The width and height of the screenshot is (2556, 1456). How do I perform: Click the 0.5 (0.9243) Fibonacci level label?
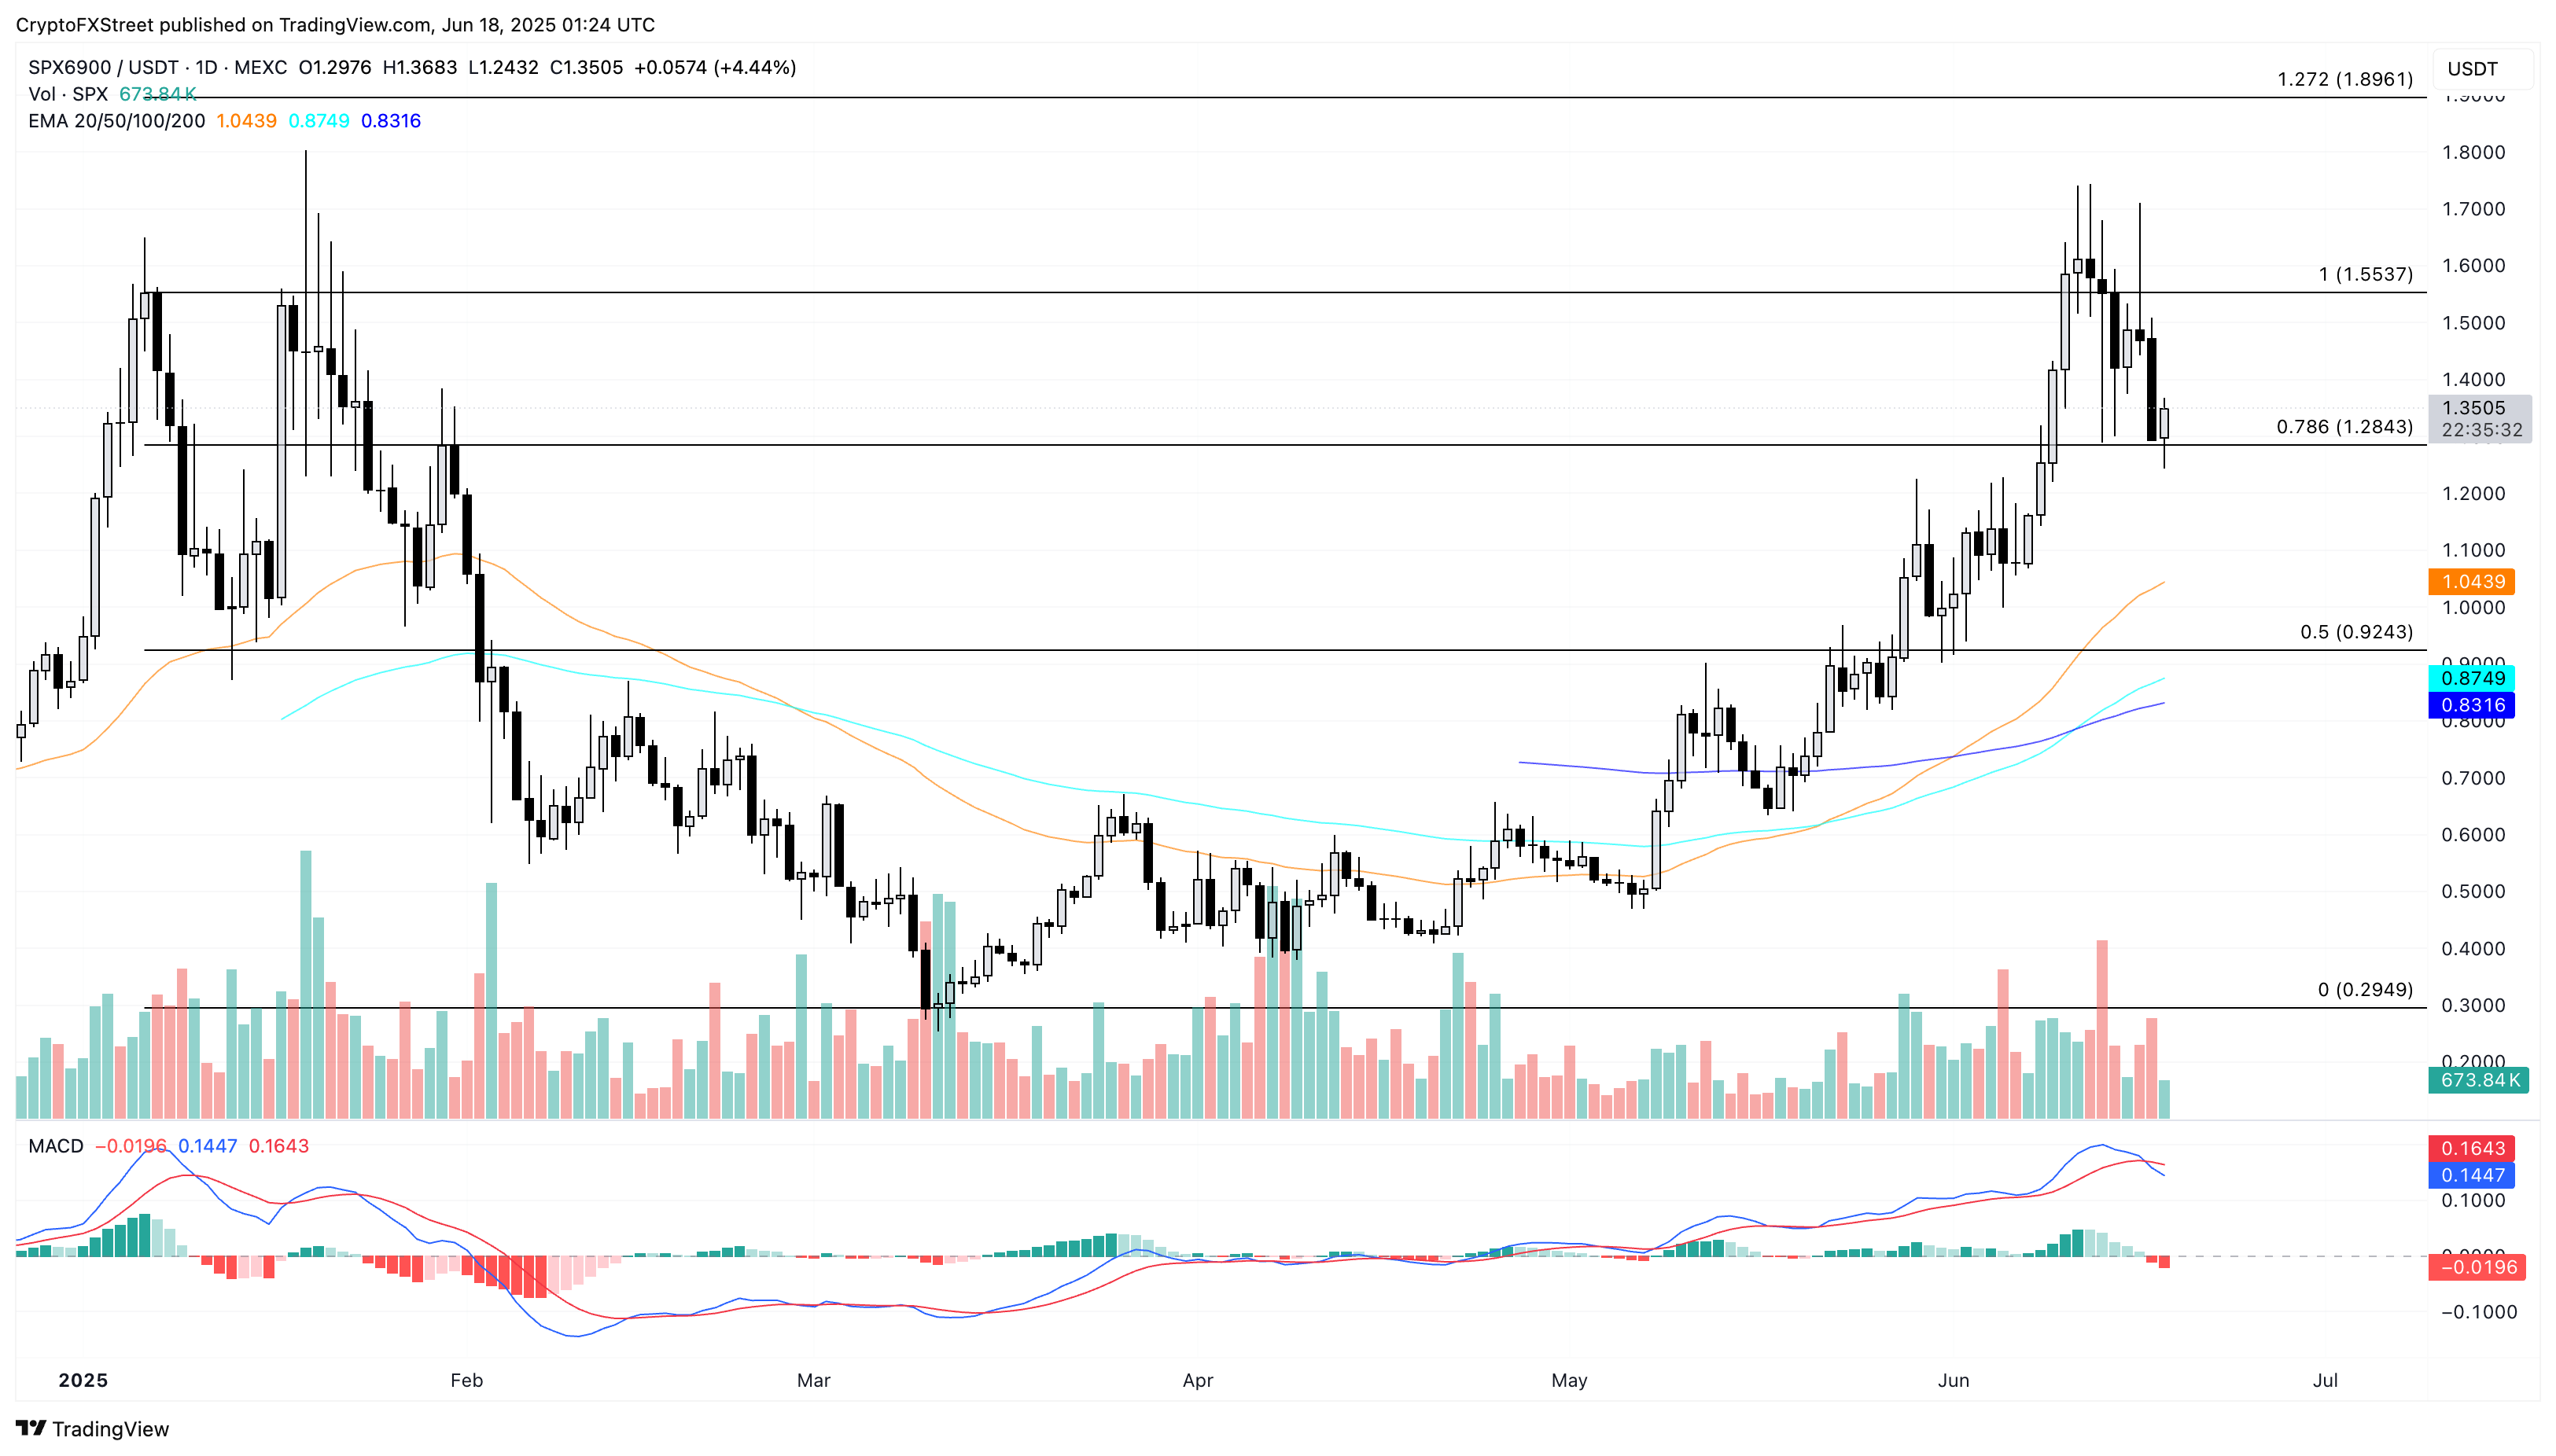coord(2356,632)
